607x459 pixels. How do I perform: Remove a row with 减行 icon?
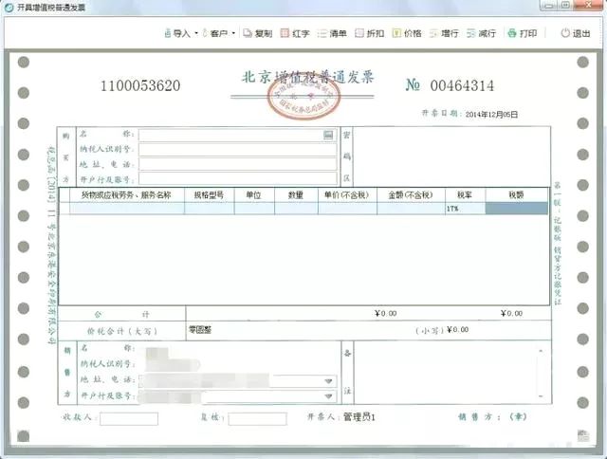point(470,34)
